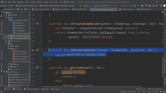The image size is (166, 93).
Task: Hide the Project panel with the minus icon
Action: pos(29,9)
